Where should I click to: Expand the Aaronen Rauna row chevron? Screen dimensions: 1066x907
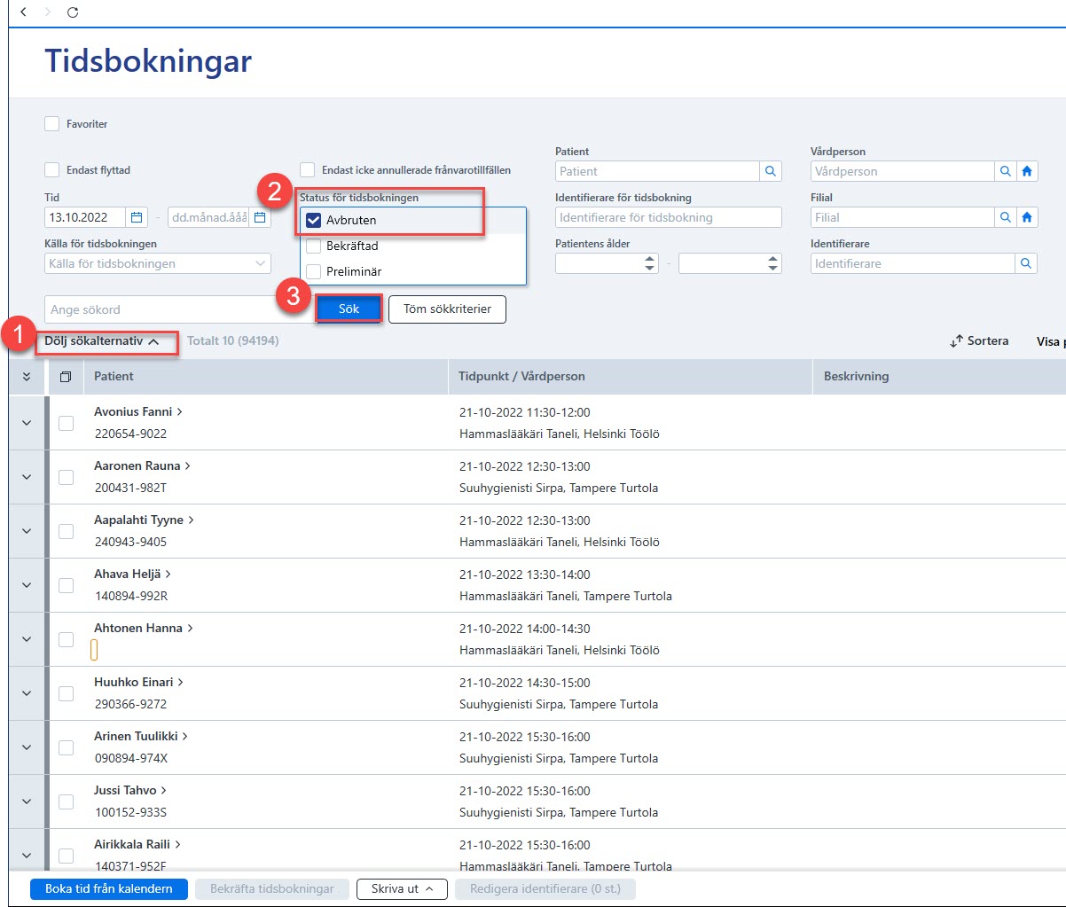[x=27, y=477]
